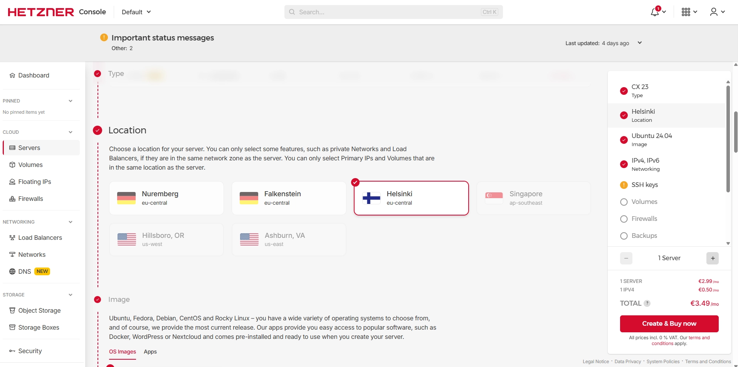Click the Volumes cube icon in sidebar

pos(12,165)
